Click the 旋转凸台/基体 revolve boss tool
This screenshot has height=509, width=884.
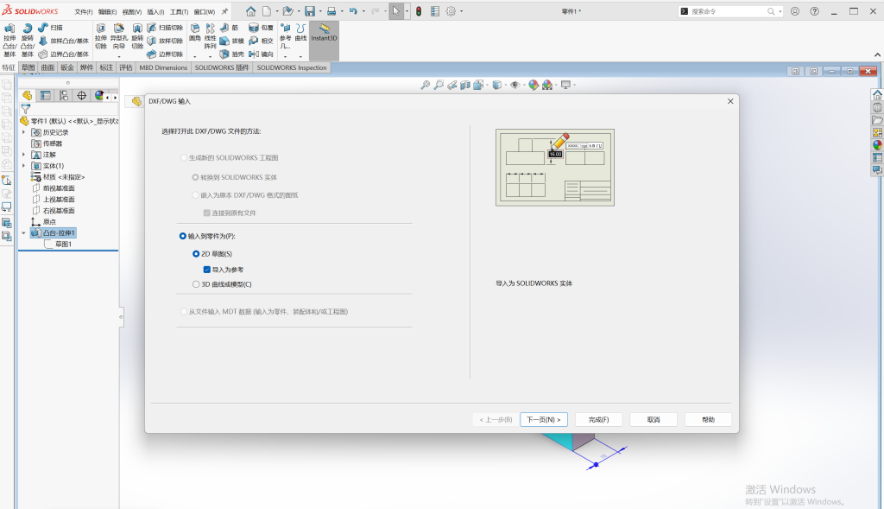[x=27, y=40]
